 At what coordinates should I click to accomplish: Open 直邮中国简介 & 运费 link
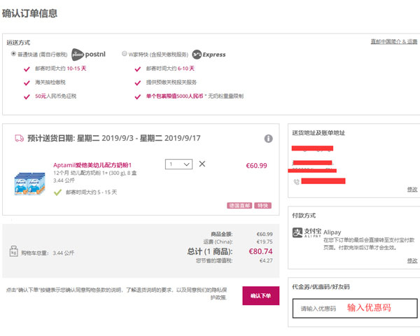click(394, 41)
